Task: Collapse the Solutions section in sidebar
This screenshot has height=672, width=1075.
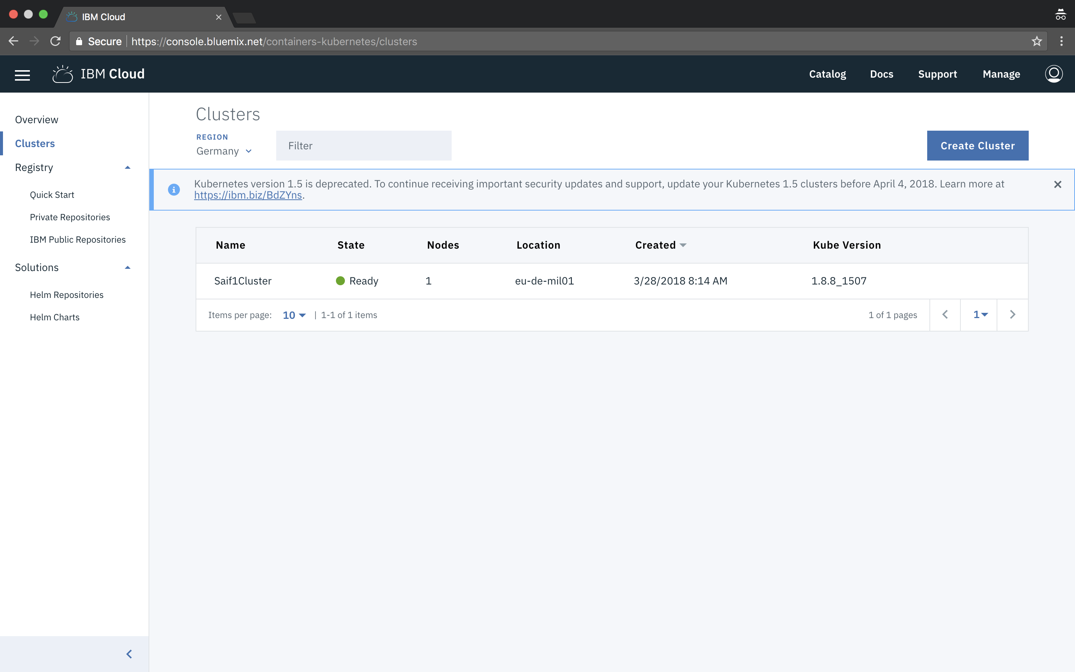Action: click(x=128, y=268)
